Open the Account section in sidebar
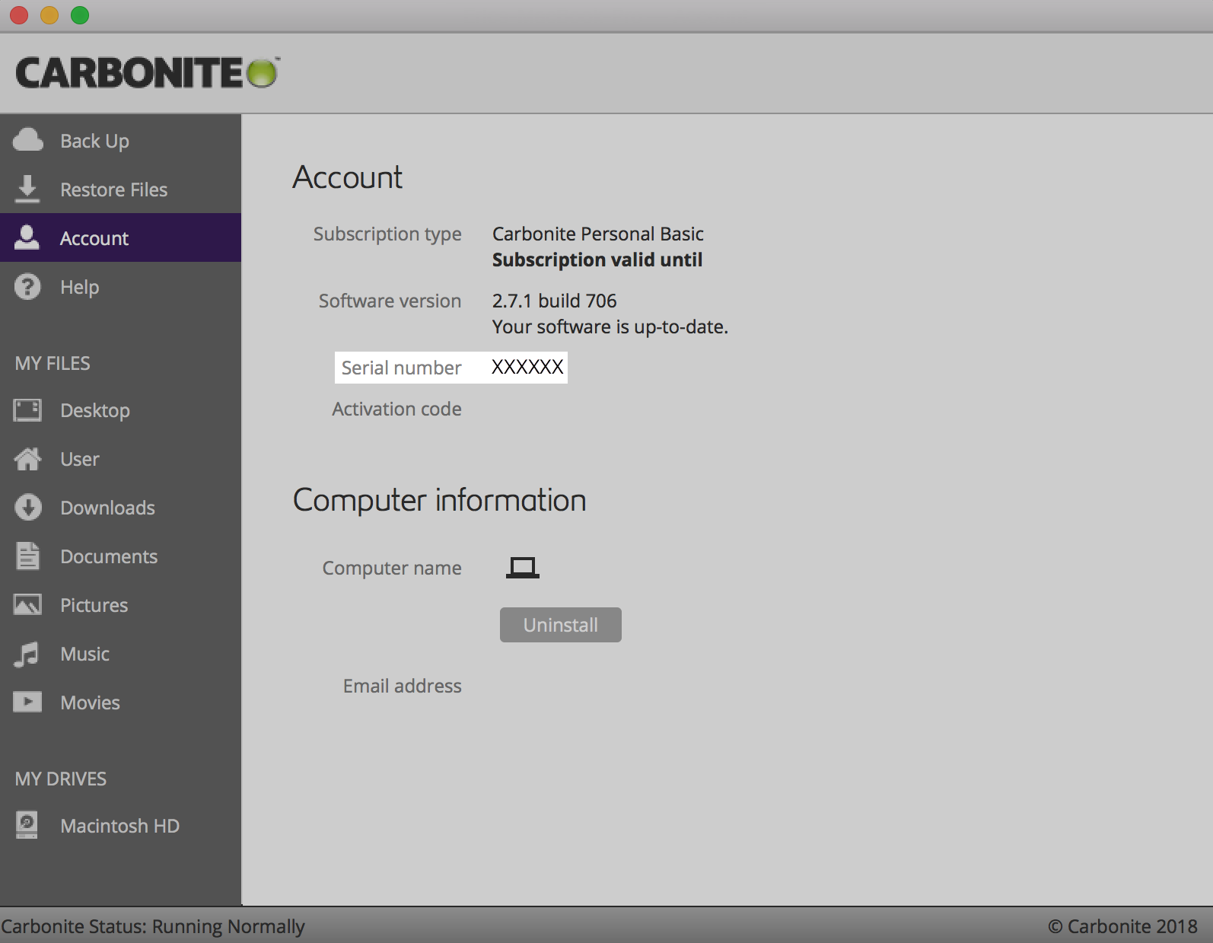This screenshot has width=1213, height=943. point(94,238)
